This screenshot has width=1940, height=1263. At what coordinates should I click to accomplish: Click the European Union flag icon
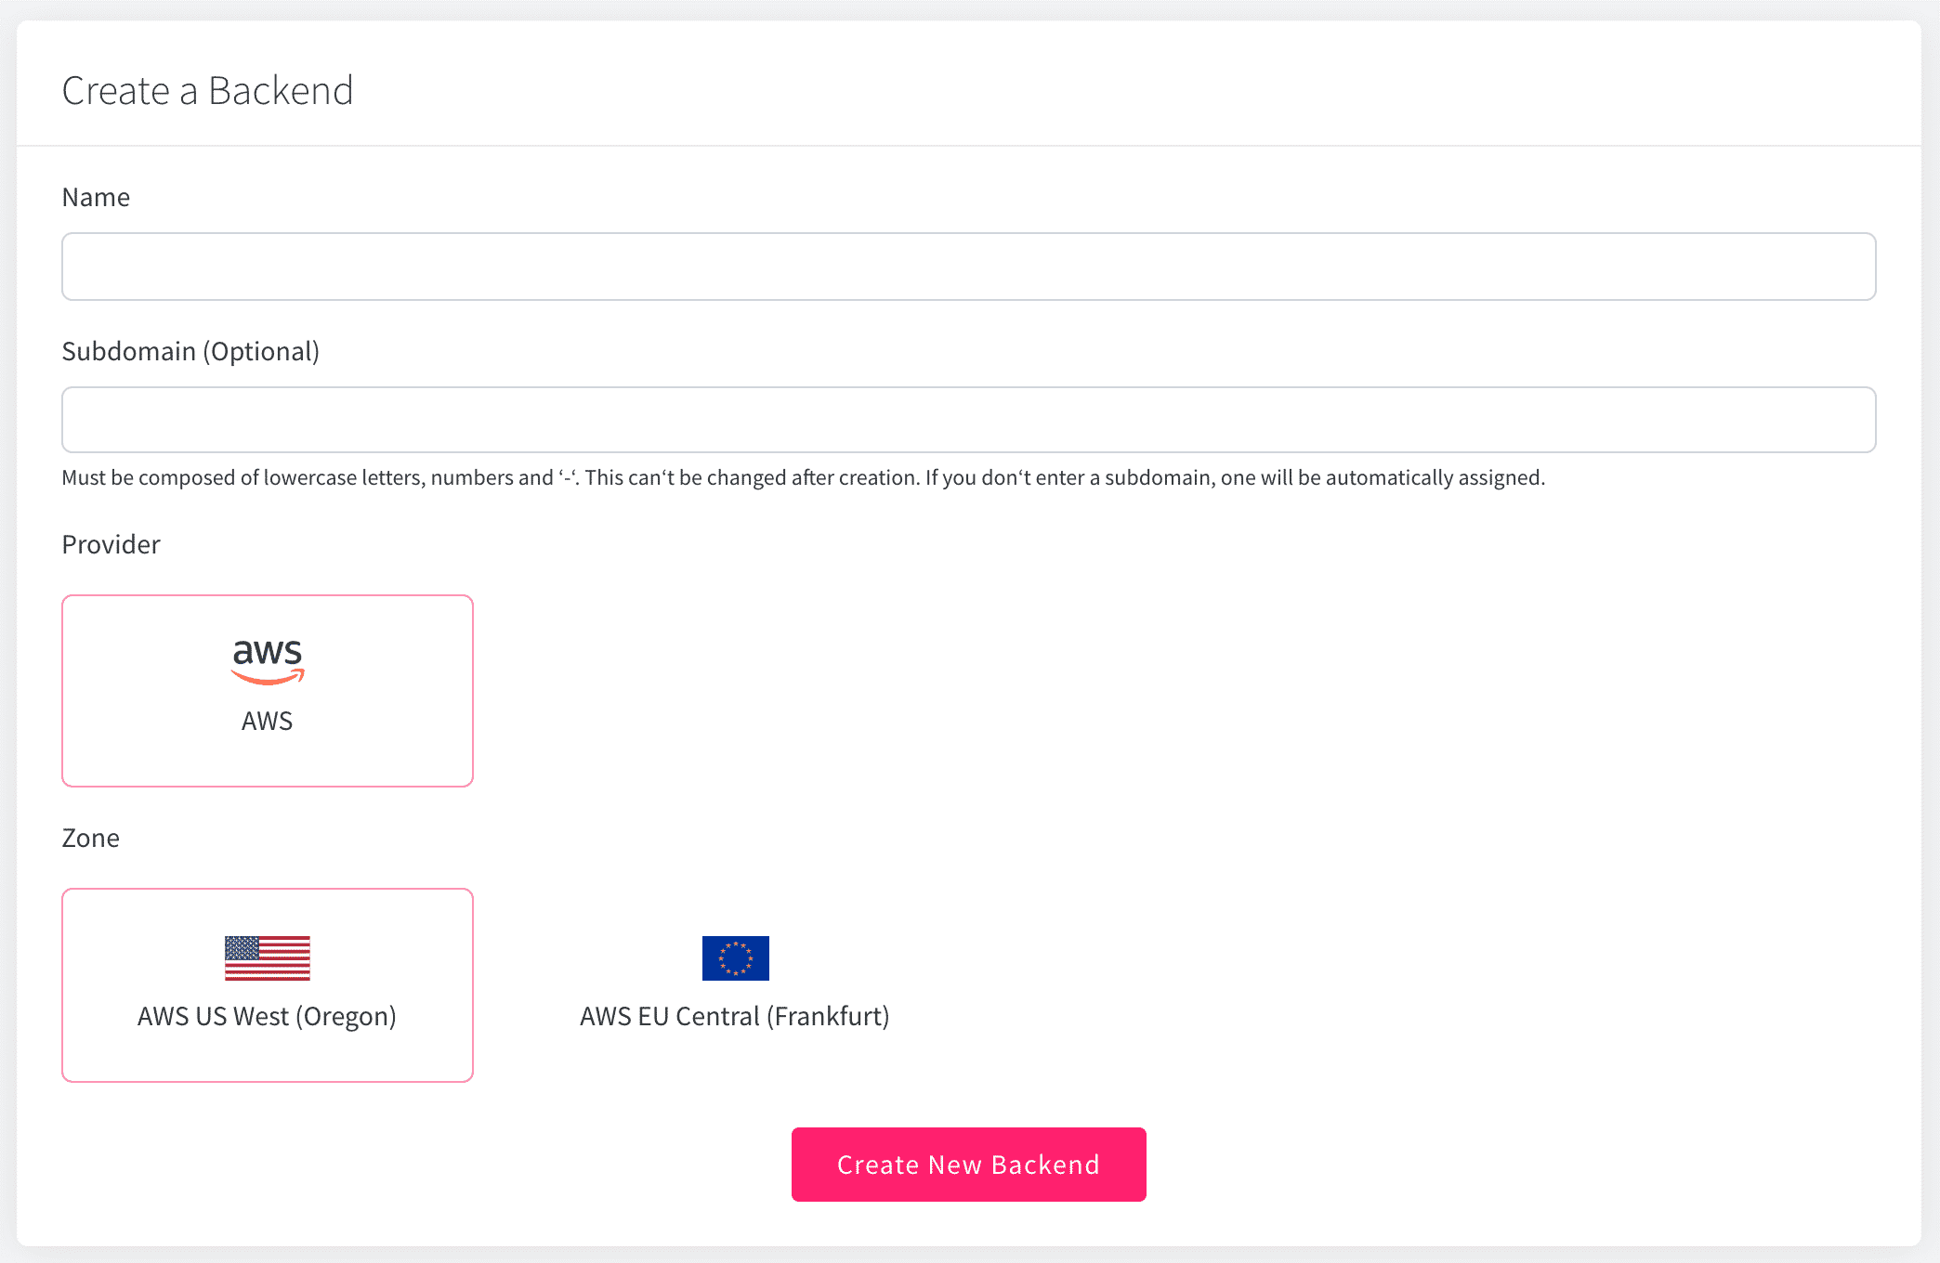(x=735, y=958)
